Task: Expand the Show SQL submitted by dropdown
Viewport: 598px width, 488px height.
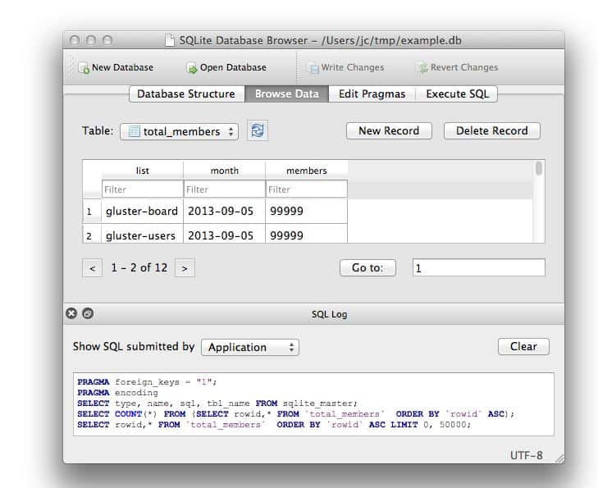Action: pos(249,347)
